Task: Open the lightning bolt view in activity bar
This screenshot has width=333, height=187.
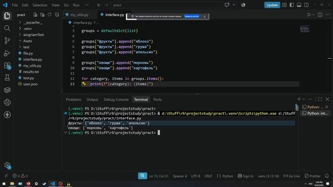Action: [7, 115]
